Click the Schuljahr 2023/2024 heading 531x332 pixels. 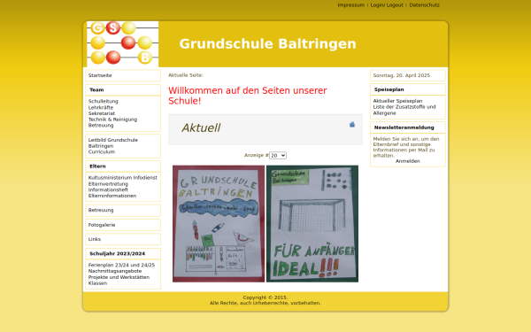[x=117, y=254]
